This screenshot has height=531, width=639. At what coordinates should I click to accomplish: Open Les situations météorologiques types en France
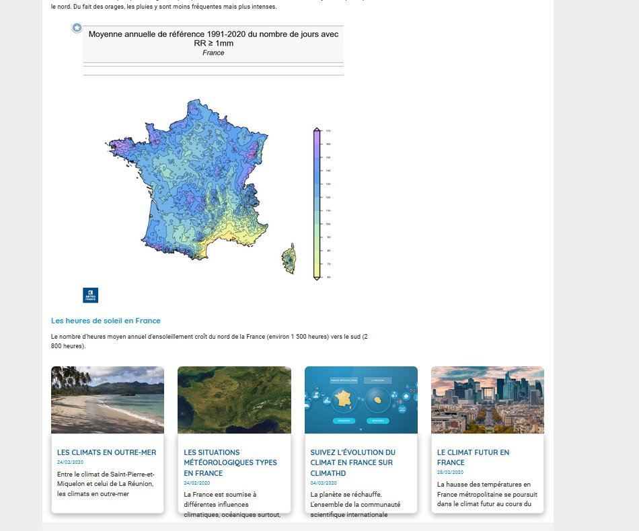(x=230, y=462)
